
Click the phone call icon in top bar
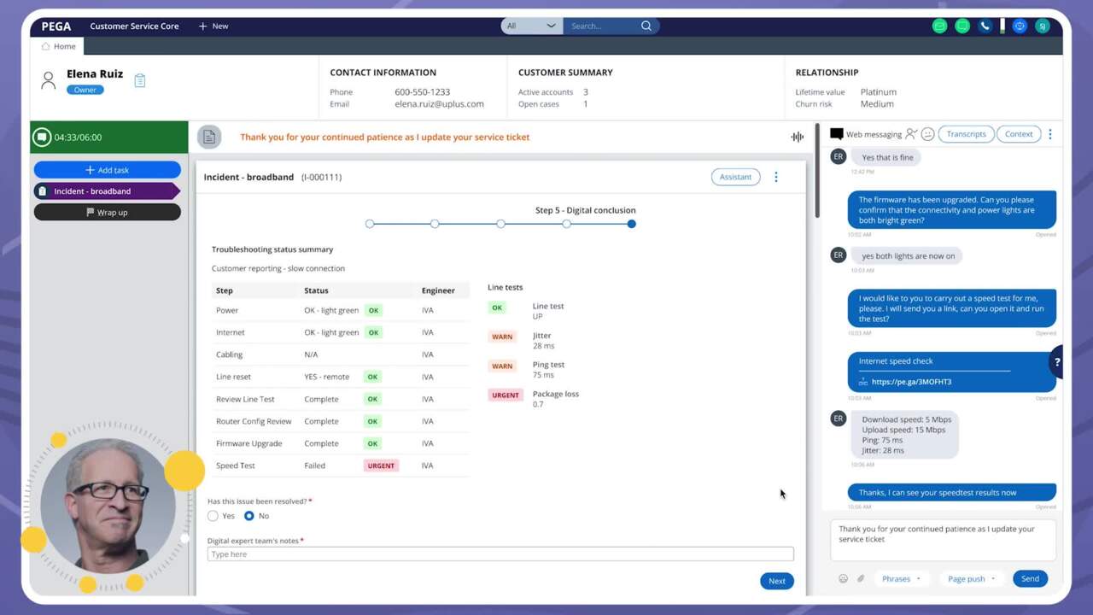[x=985, y=26]
